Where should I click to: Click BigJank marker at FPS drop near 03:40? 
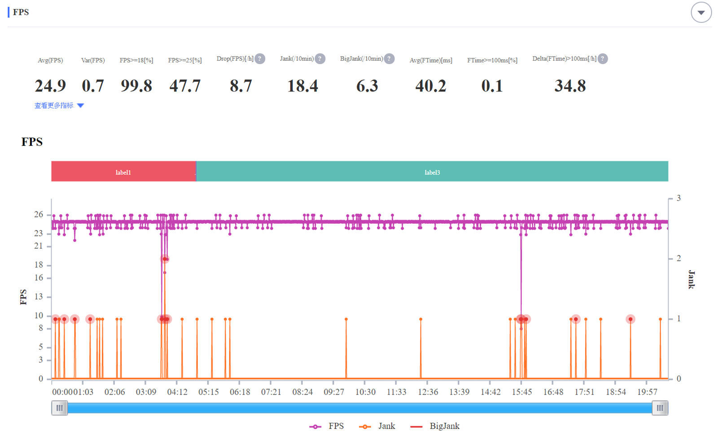click(165, 259)
